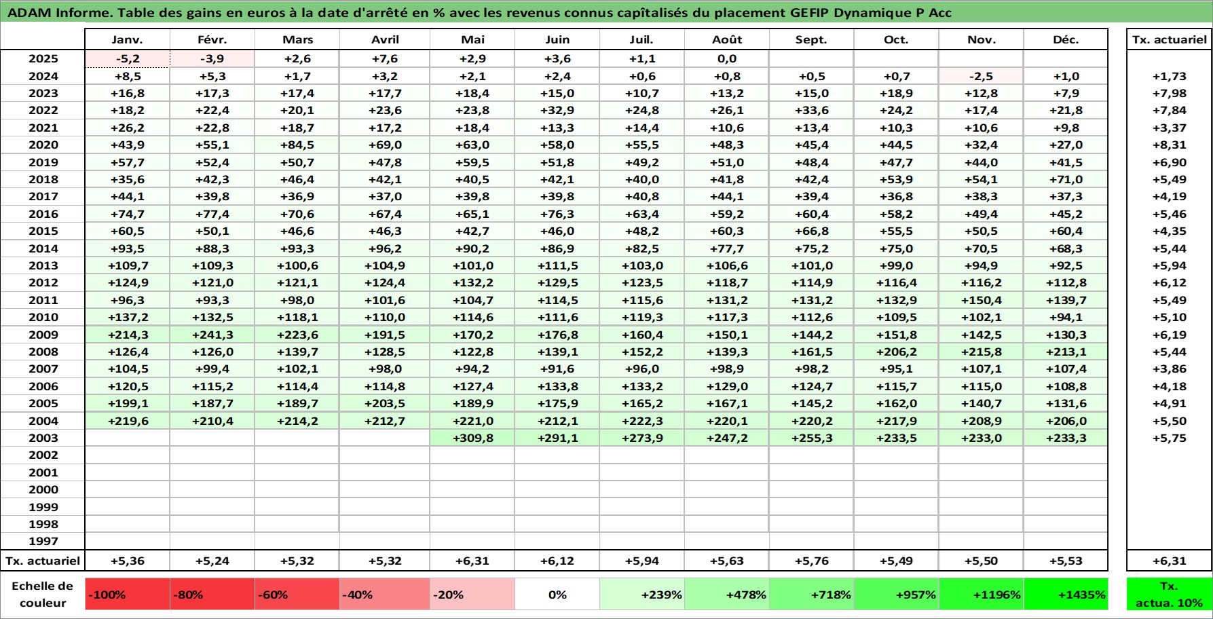
Task: Click the +71,0 cell for Déc. 2018
Action: 1066,179
